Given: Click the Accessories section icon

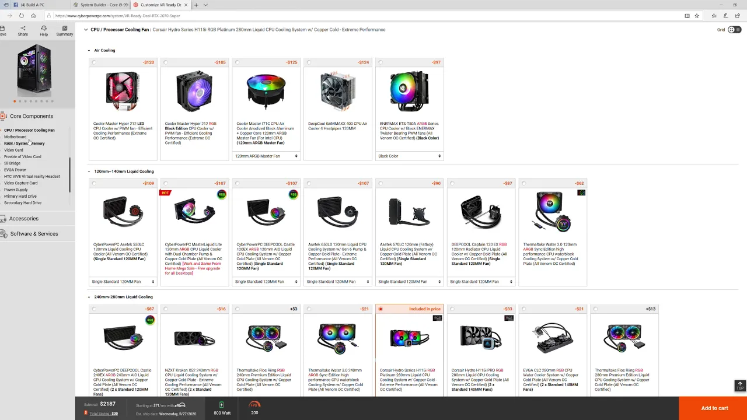Looking at the screenshot, I should coord(4,218).
